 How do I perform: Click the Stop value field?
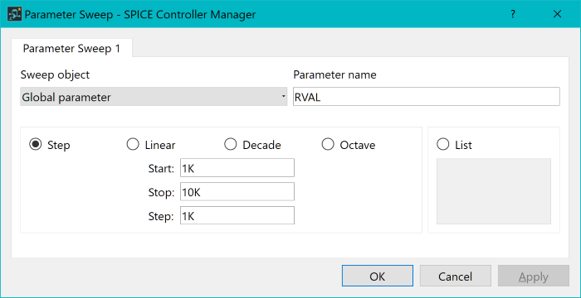[237, 192]
